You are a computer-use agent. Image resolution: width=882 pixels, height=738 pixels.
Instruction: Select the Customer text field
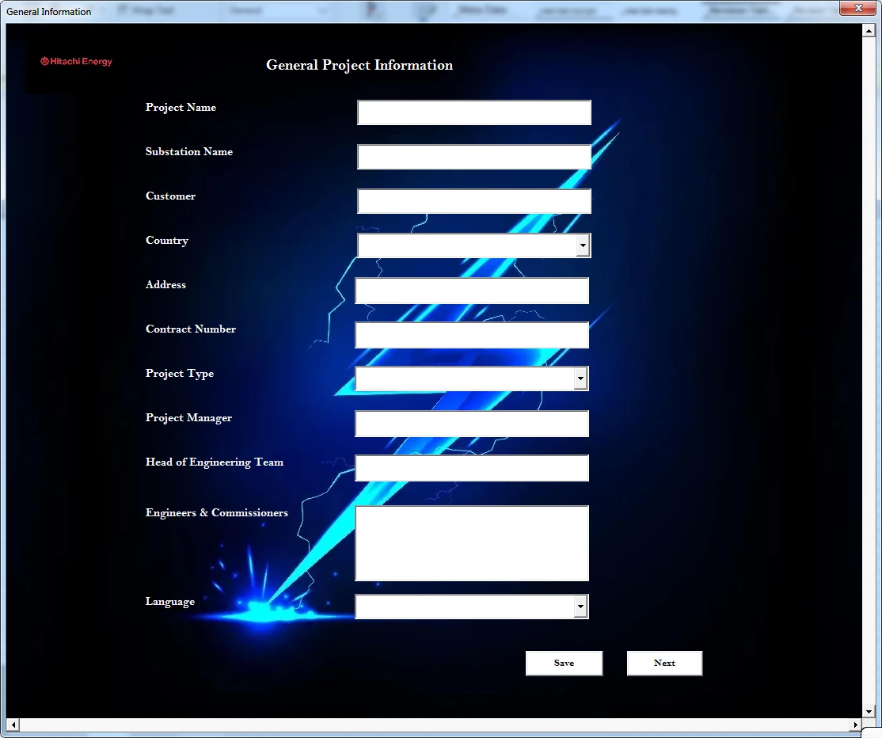pos(473,201)
